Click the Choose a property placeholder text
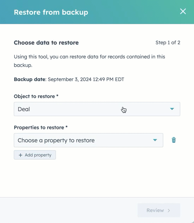 point(56,141)
